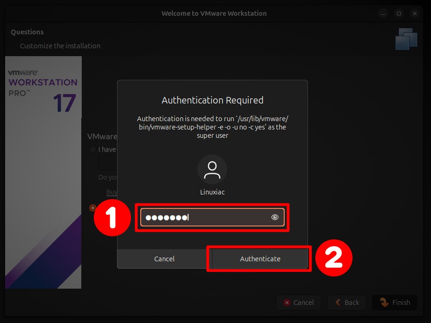
Task: Click the Authenticate button
Action: tap(260, 259)
